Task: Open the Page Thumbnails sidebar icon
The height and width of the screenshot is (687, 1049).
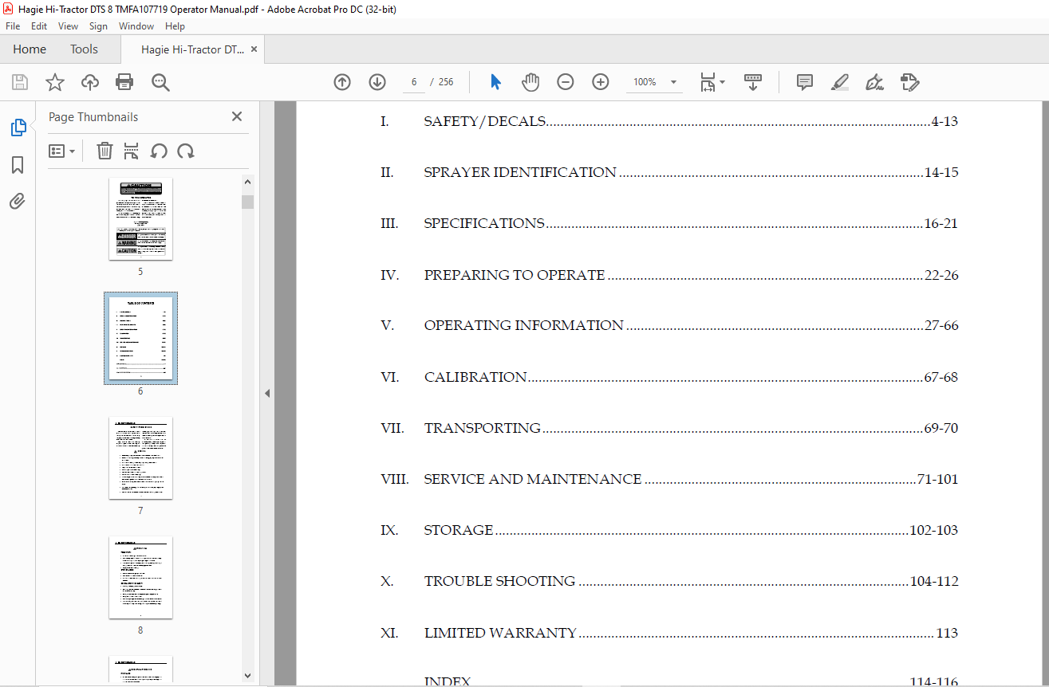Action: coord(18,128)
